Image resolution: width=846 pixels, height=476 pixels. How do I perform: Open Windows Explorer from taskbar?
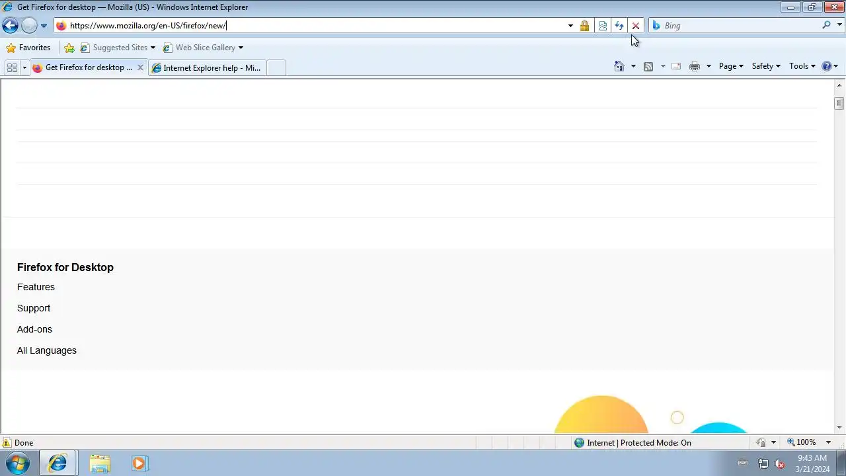[100, 463]
